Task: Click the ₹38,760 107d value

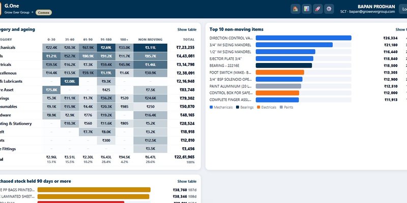Action: tap(184, 190)
